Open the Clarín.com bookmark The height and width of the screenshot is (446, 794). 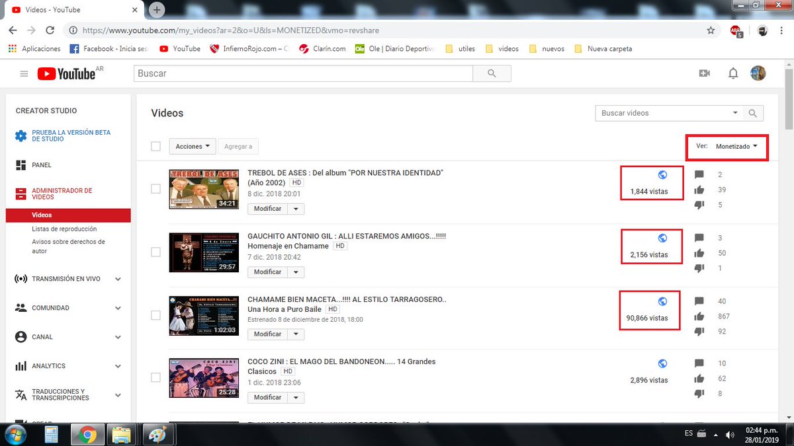point(323,49)
